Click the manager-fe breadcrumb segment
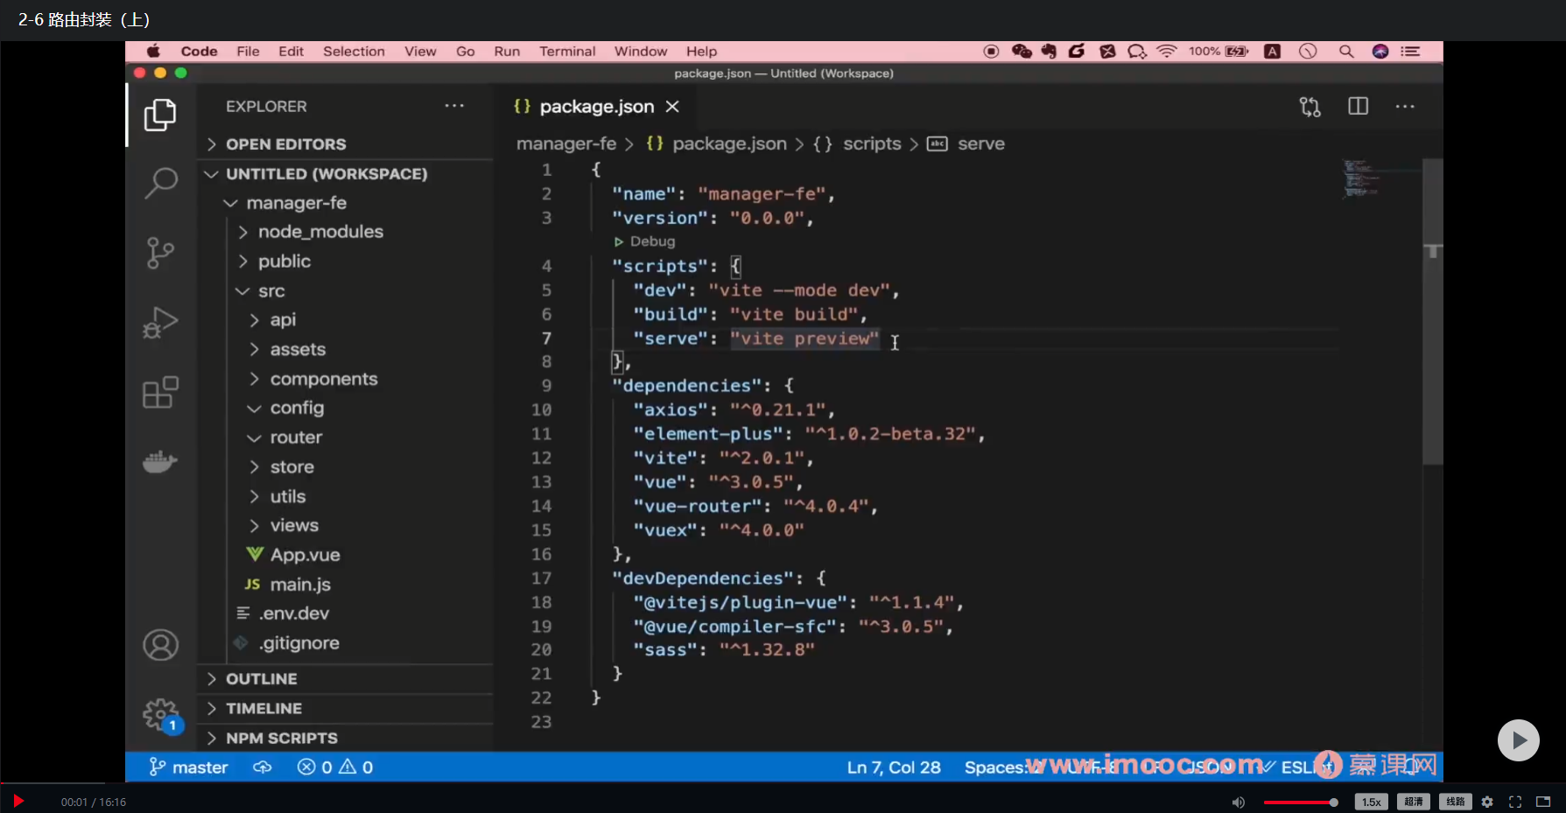Image resolution: width=1566 pixels, height=813 pixels. 566,144
